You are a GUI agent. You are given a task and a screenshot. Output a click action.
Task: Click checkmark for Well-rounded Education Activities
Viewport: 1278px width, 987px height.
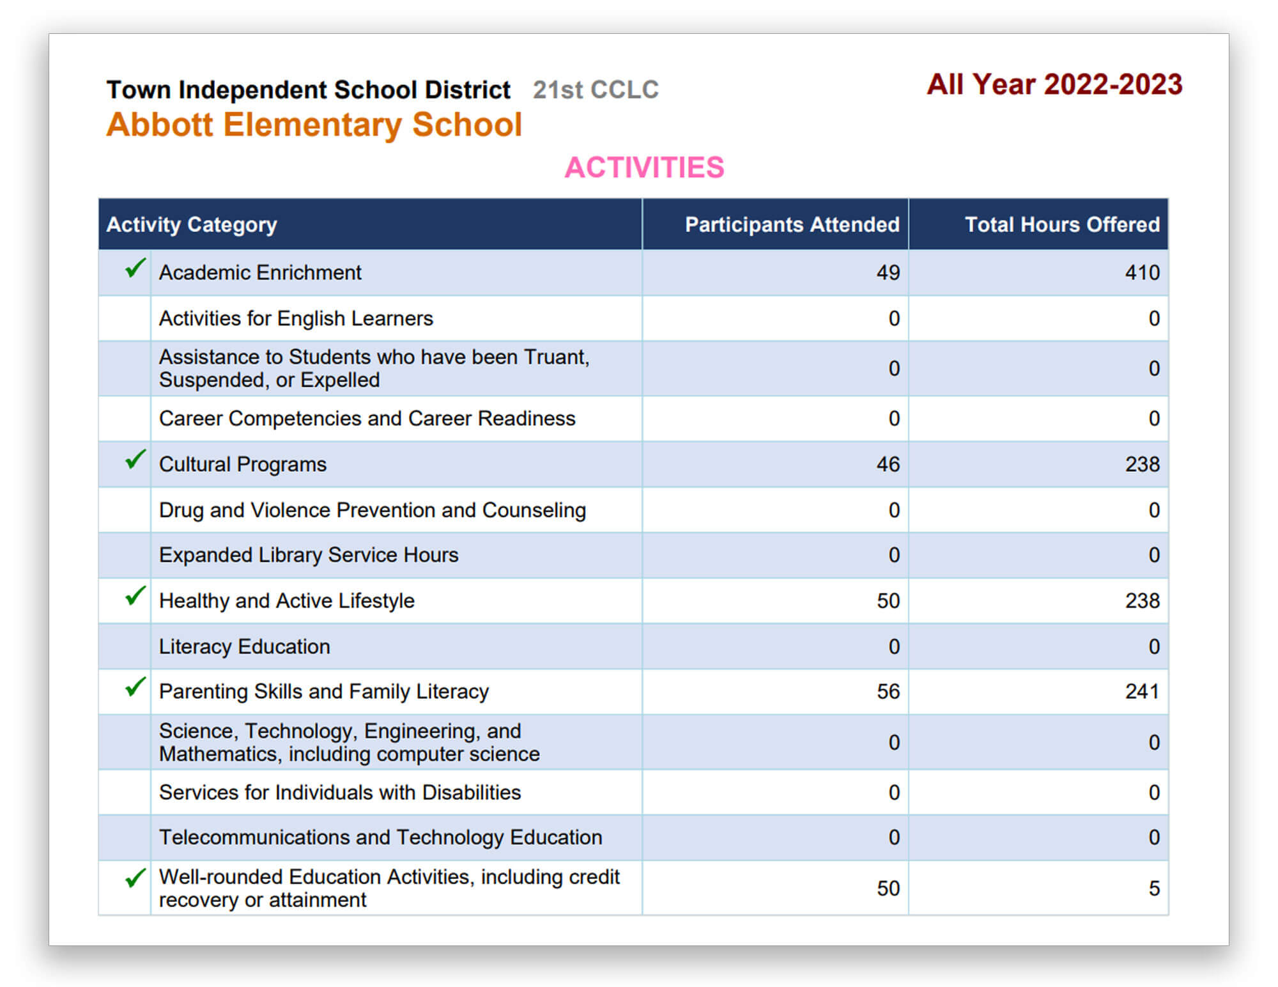pos(135,878)
